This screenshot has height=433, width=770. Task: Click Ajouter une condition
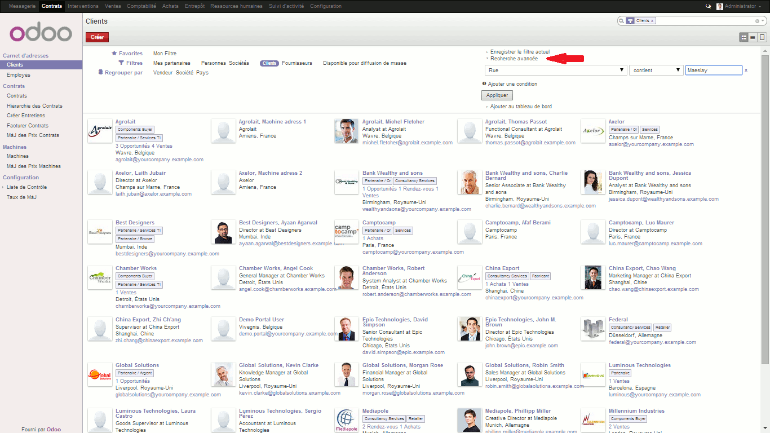(512, 84)
